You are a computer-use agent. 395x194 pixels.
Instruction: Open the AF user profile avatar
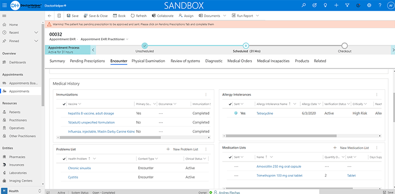pos(390,5)
